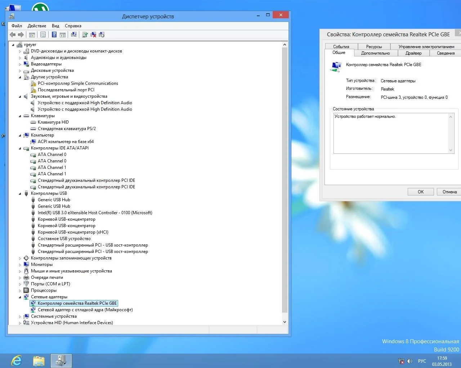Click the volume speaker icon in system tray
This screenshot has width=461, height=368.
(x=410, y=361)
